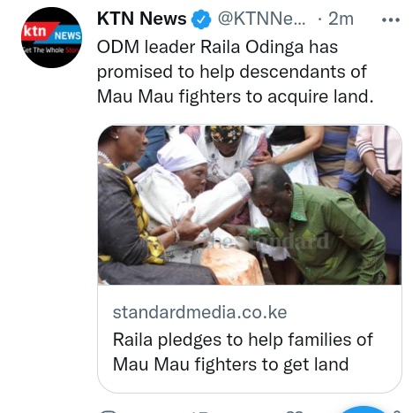Click the blue verified badge
420x413 pixels.
point(201,19)
